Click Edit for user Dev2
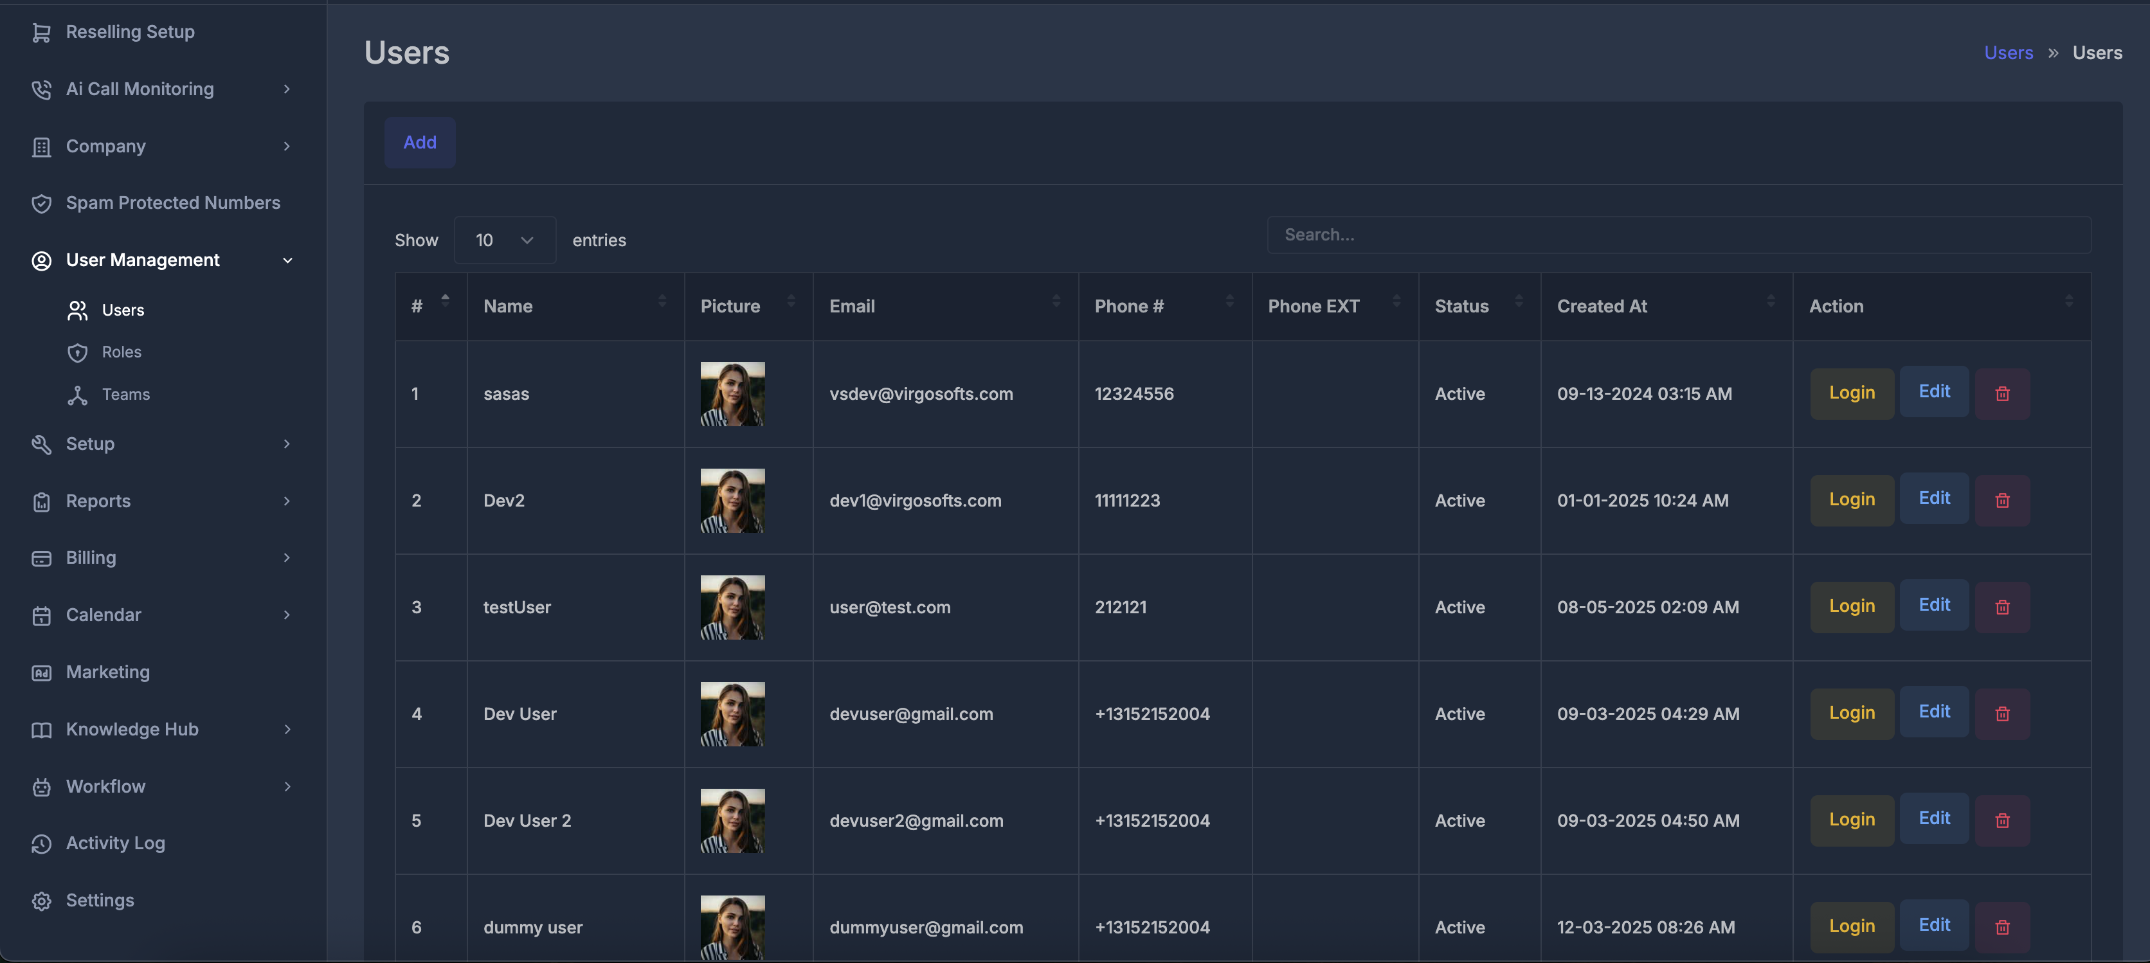Viewport: 2150px width, 963px height. click(x=1934, y=499)
